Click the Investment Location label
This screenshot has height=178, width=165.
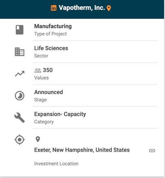pos(56,164)
